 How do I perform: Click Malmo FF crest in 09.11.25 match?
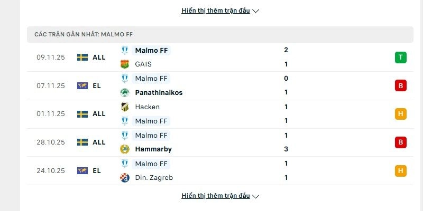click(125, 51)
